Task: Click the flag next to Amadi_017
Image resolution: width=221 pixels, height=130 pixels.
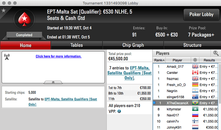Action: (x=195, y=66)
